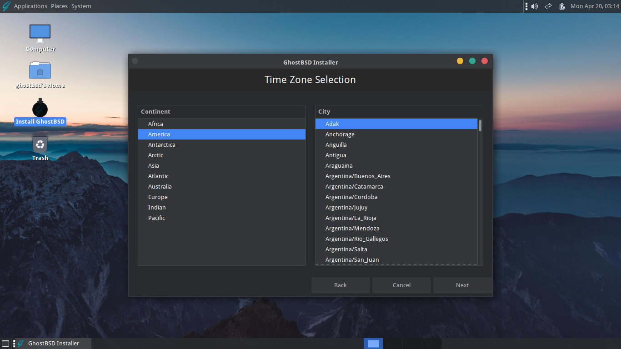Open the System menu
621x349 pixels.
(81, 6)
